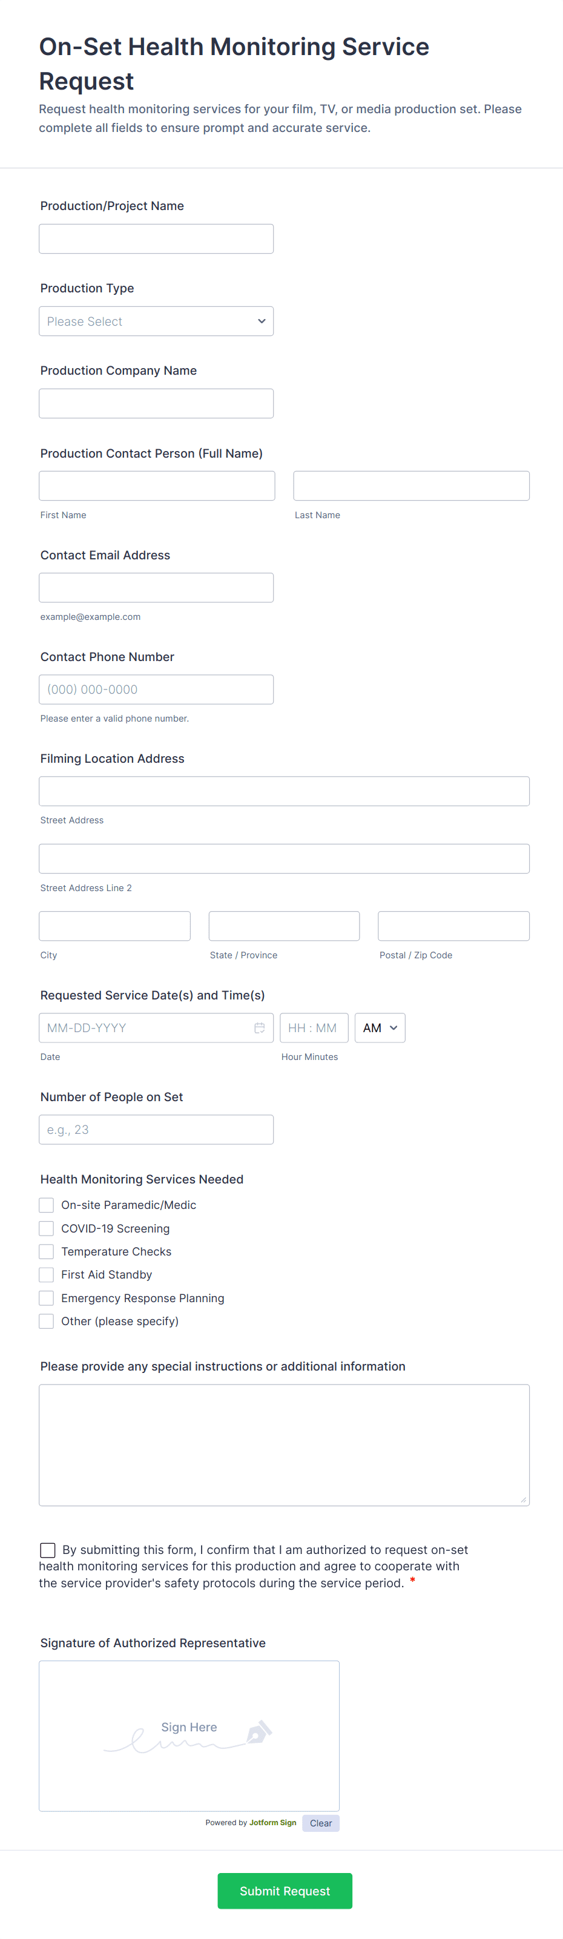Click the Submit Request button
This screenshot has width=563, height=1939.
tap(285, 1891)
